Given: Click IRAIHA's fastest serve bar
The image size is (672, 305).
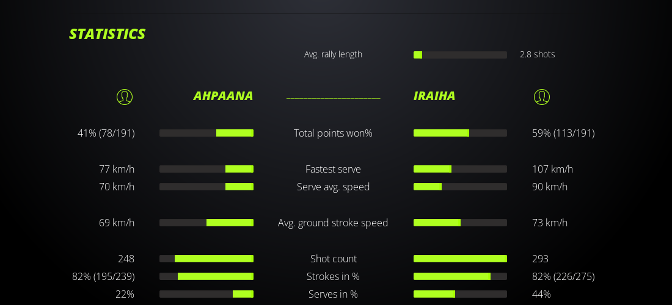Looking at the screenshot, I should coord(460,169).
